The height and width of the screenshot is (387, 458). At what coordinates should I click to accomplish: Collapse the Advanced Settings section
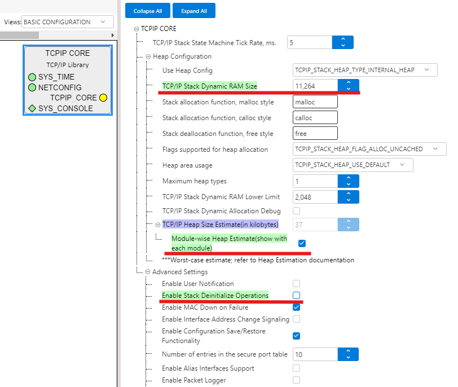pyautogui.click(x=148, y=272)
